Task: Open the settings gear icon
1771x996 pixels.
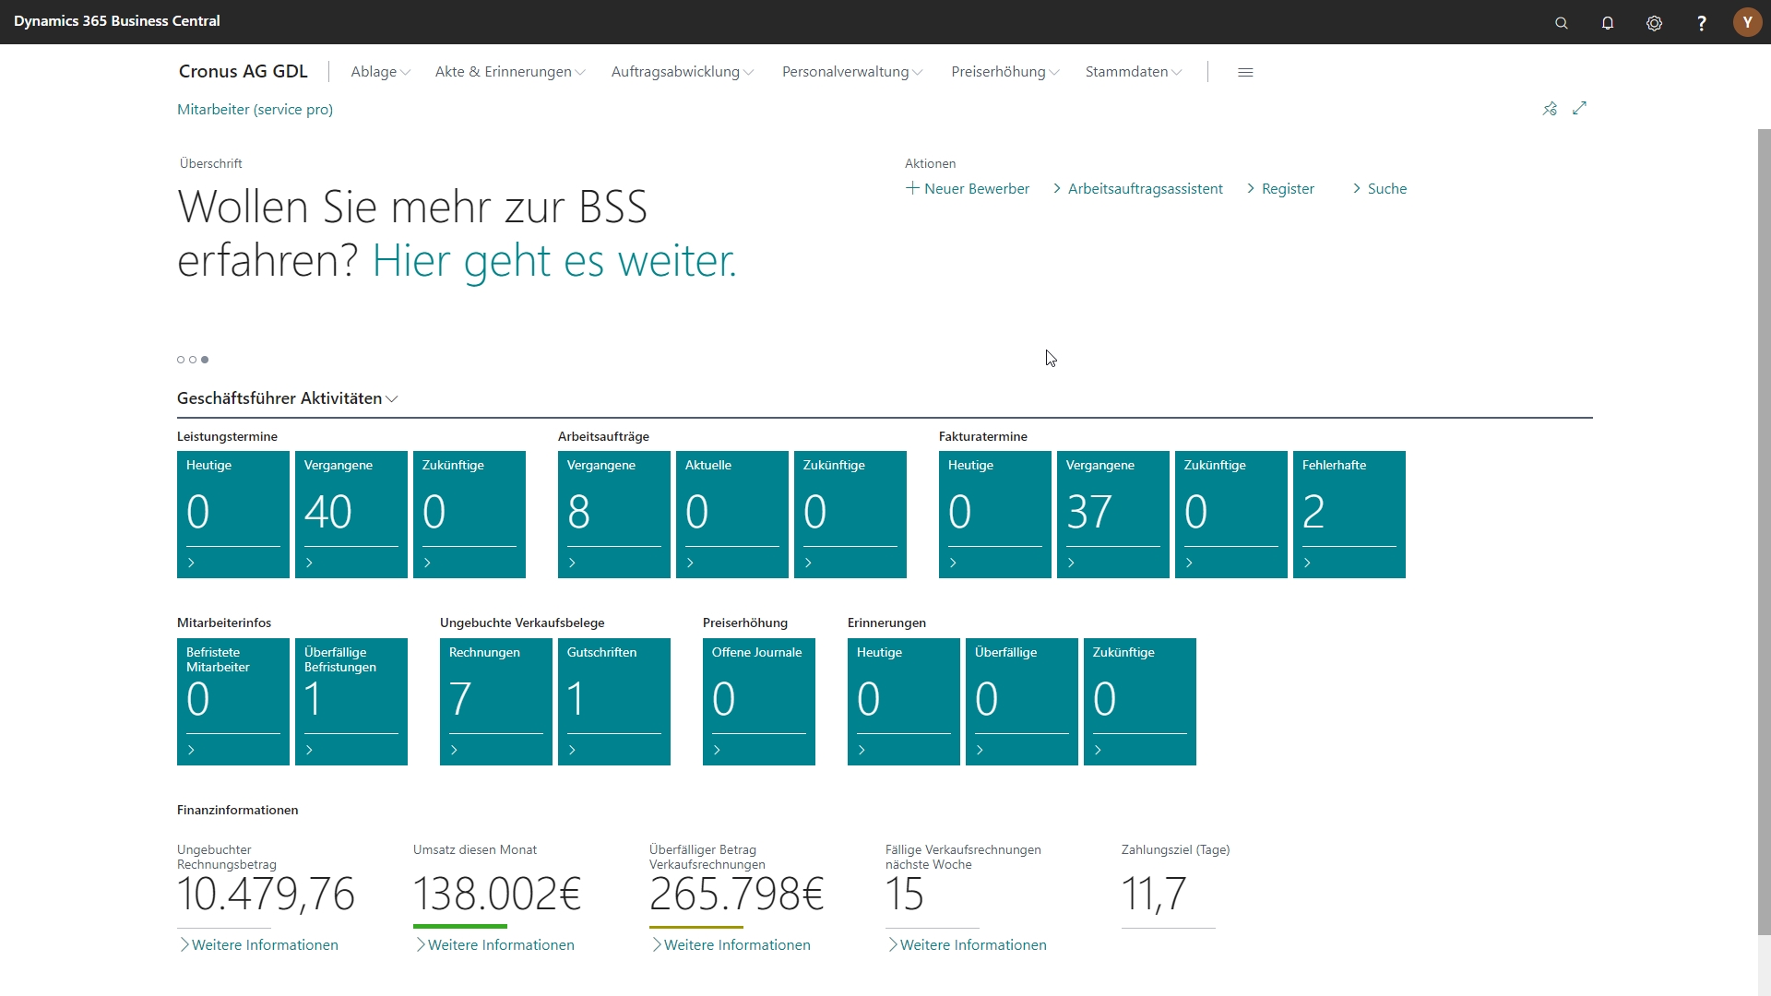Action: (x=1654, y=23)
